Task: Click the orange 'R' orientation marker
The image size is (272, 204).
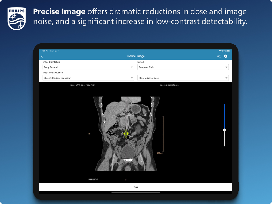Action: (x=89, y=134)
